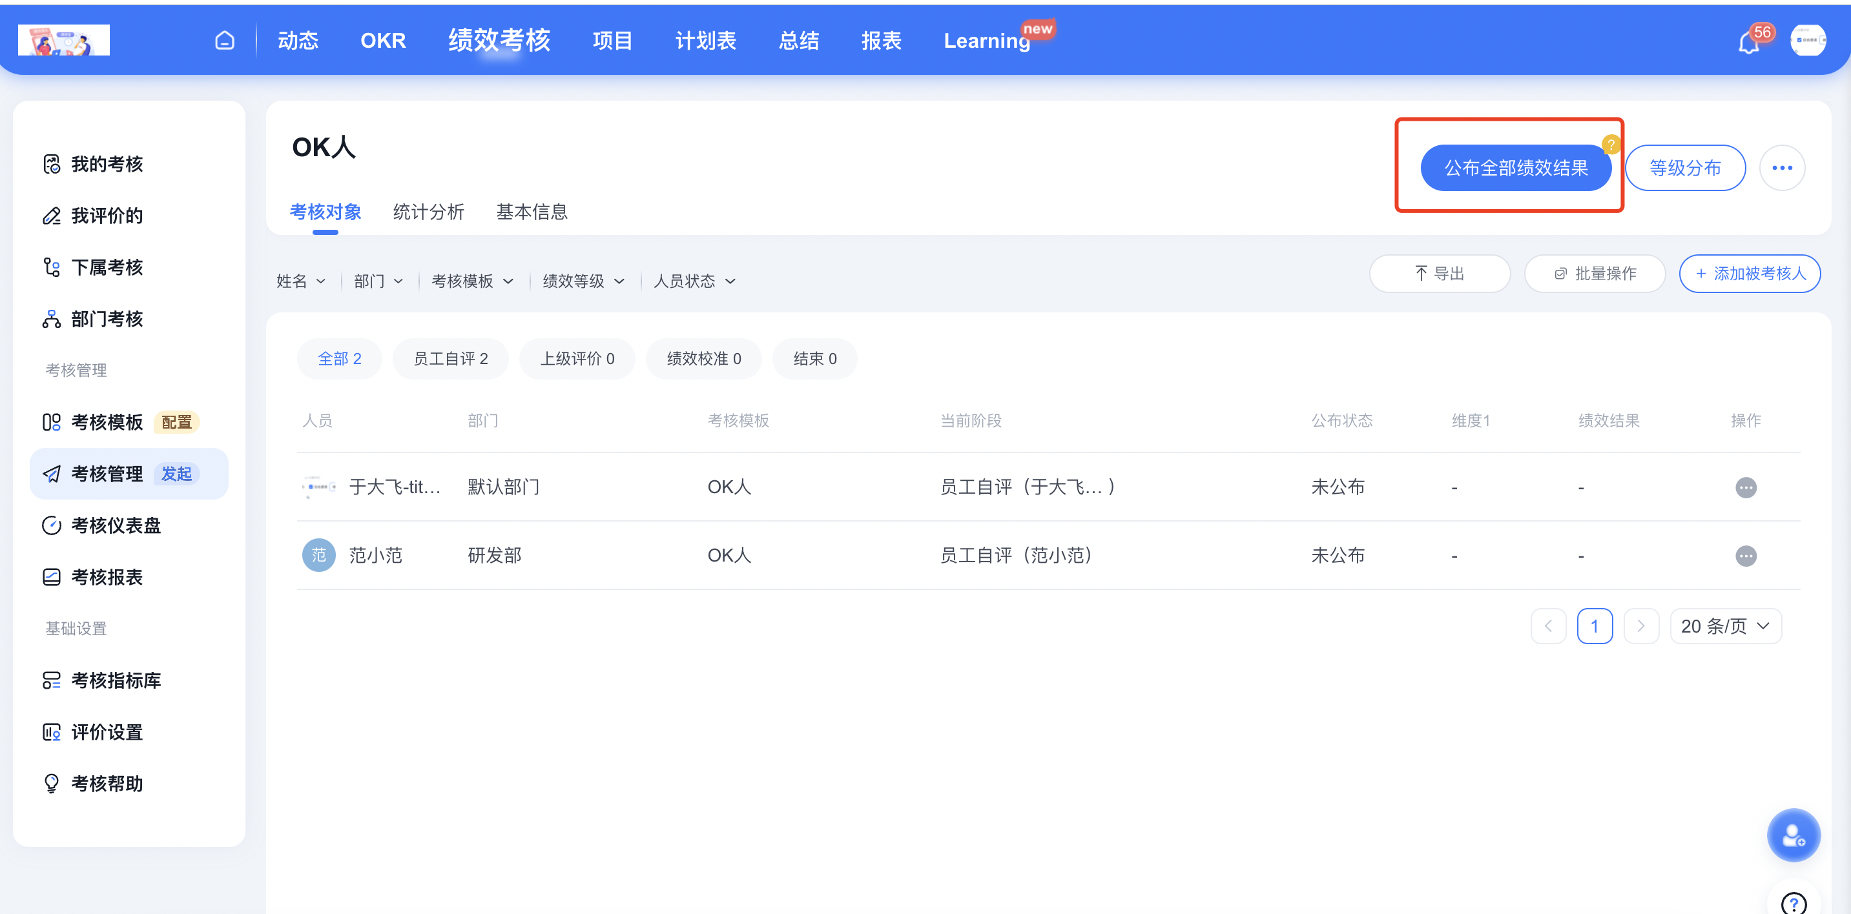Open row actions for 于大飞

pyautogui.click(x=1746, y=487)
